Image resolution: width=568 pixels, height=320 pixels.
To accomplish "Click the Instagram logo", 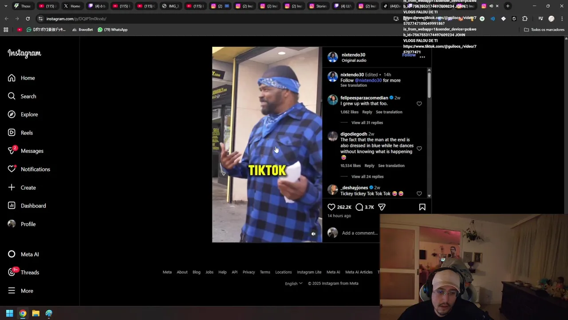I will click(24, 53).
